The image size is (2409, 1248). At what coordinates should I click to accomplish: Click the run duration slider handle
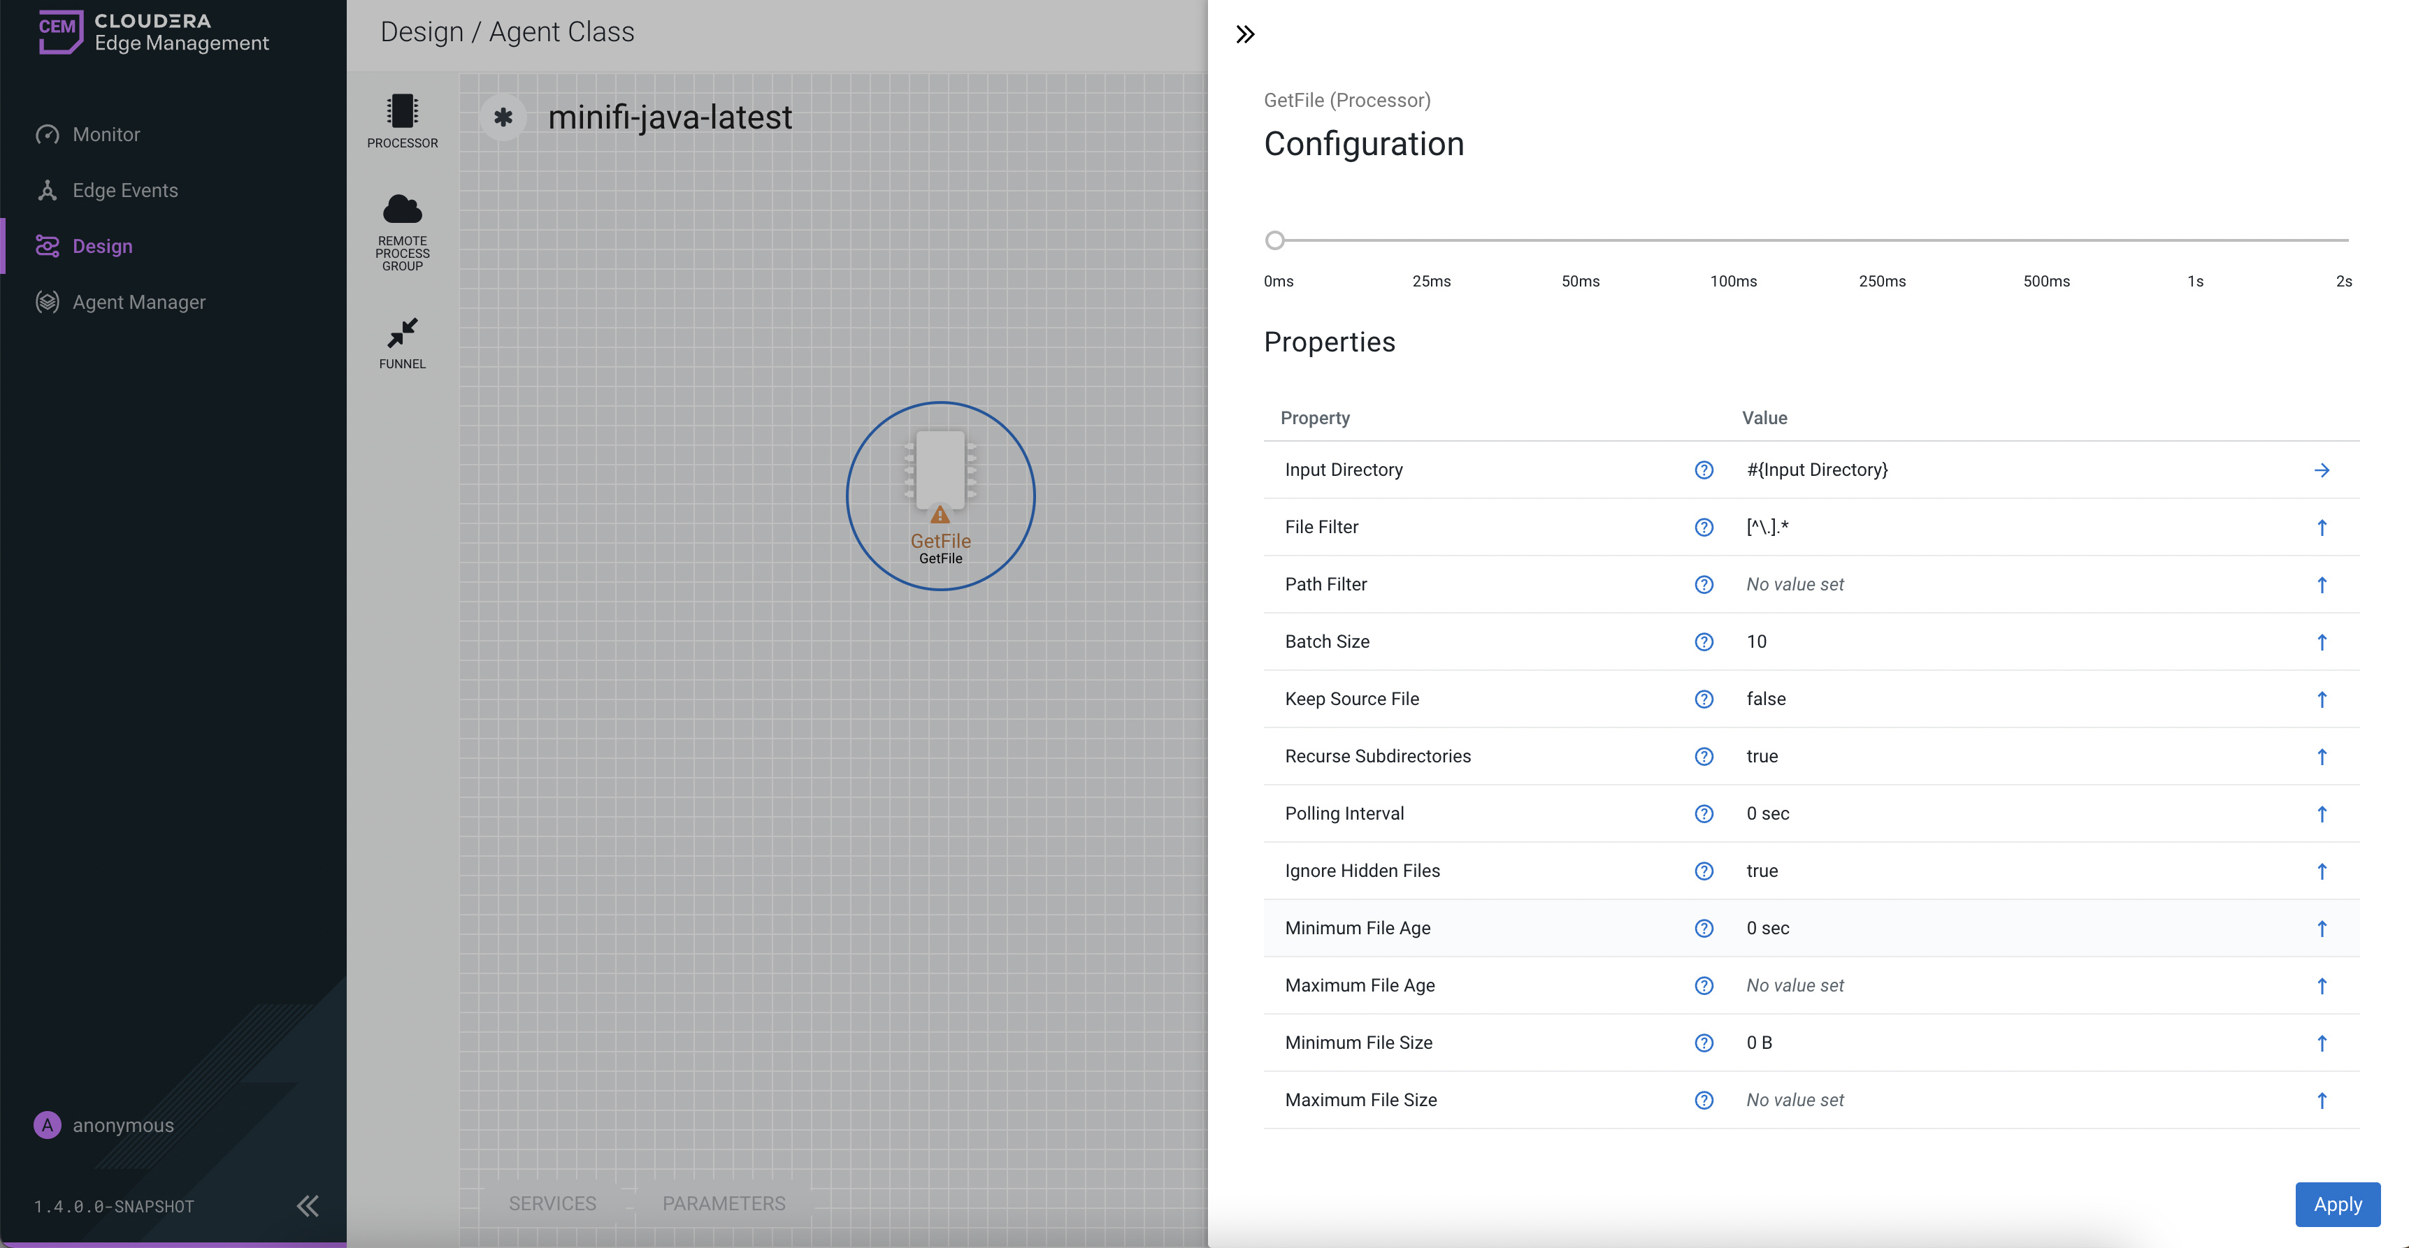tap(1274, 241)
